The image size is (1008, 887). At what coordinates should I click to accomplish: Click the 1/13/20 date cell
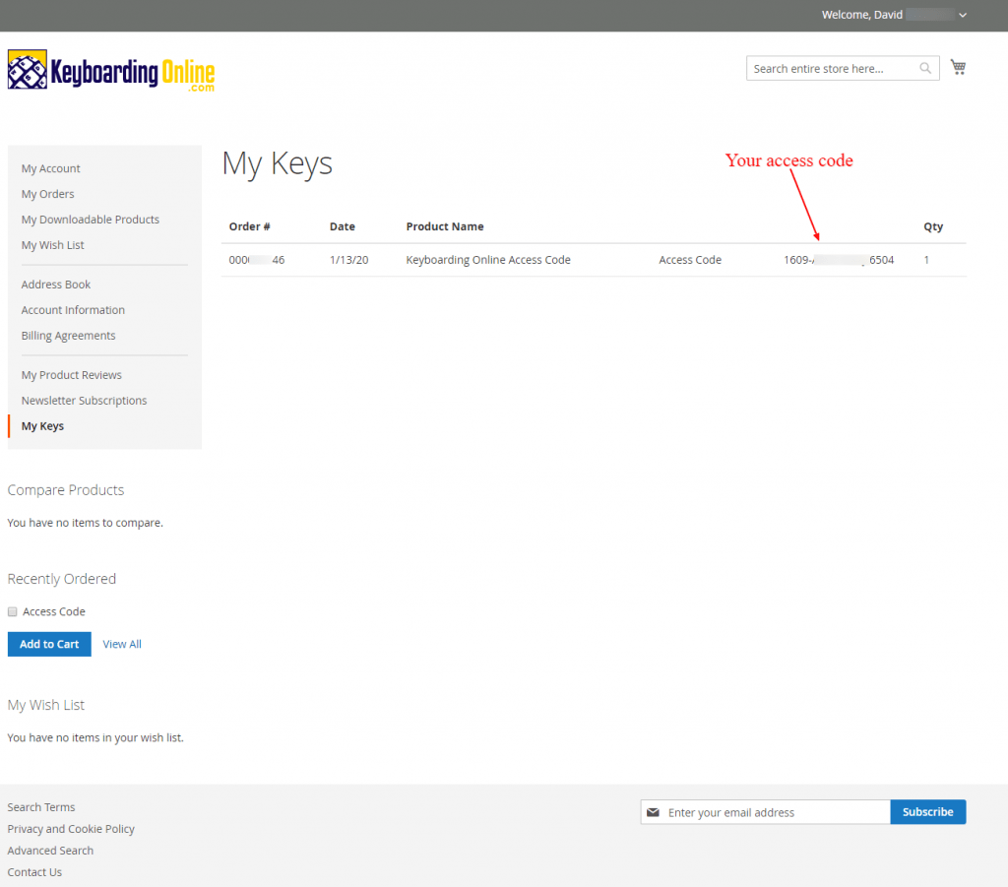[x=349, y=260]
